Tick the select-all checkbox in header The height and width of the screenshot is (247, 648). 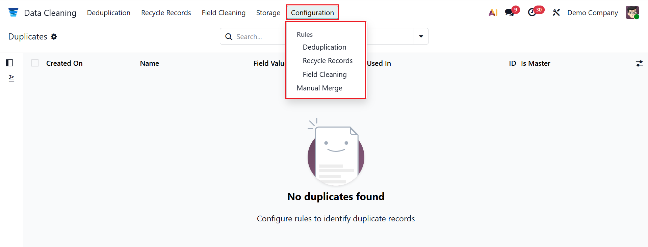tap(35, 63)
